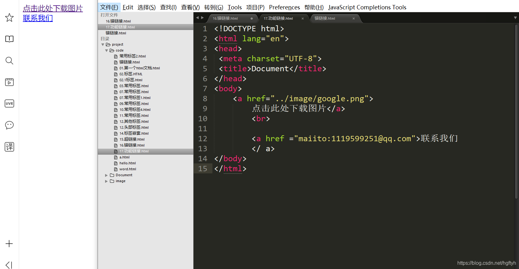Open the 查找(I) menu

[x=168, y=7]
